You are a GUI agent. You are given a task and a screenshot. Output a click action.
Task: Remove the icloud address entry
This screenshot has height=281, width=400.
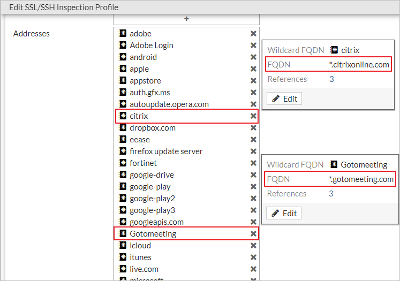[x=253, y=246]
